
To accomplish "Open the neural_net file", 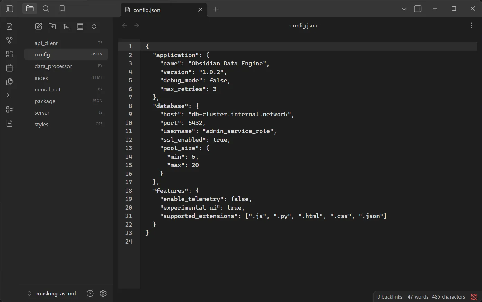I will point(66,89).
